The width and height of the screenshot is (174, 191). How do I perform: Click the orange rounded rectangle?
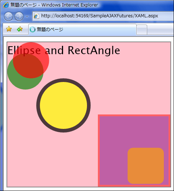point(146,166)
